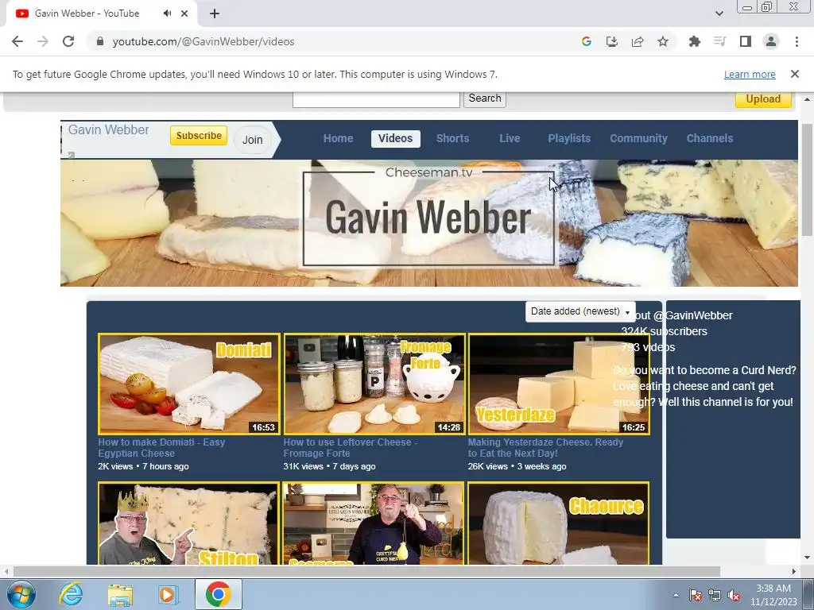This screenshot has height=610, width=814.
Task: Click the horizontal scrollbar thumb
Action: (366, 572)
